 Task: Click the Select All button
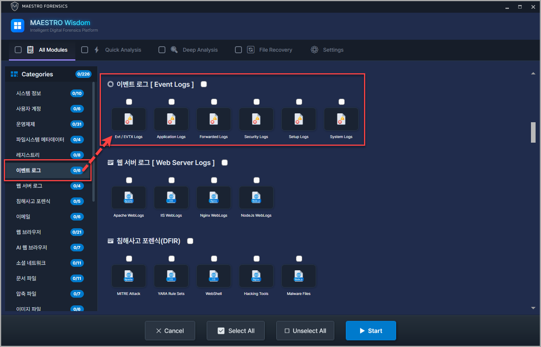[x=236, y=331]
